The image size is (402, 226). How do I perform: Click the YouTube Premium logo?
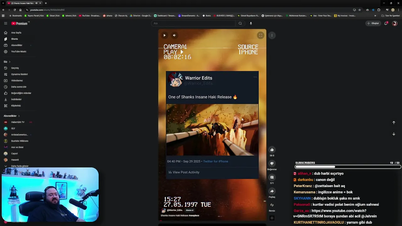tap(20, 23)
